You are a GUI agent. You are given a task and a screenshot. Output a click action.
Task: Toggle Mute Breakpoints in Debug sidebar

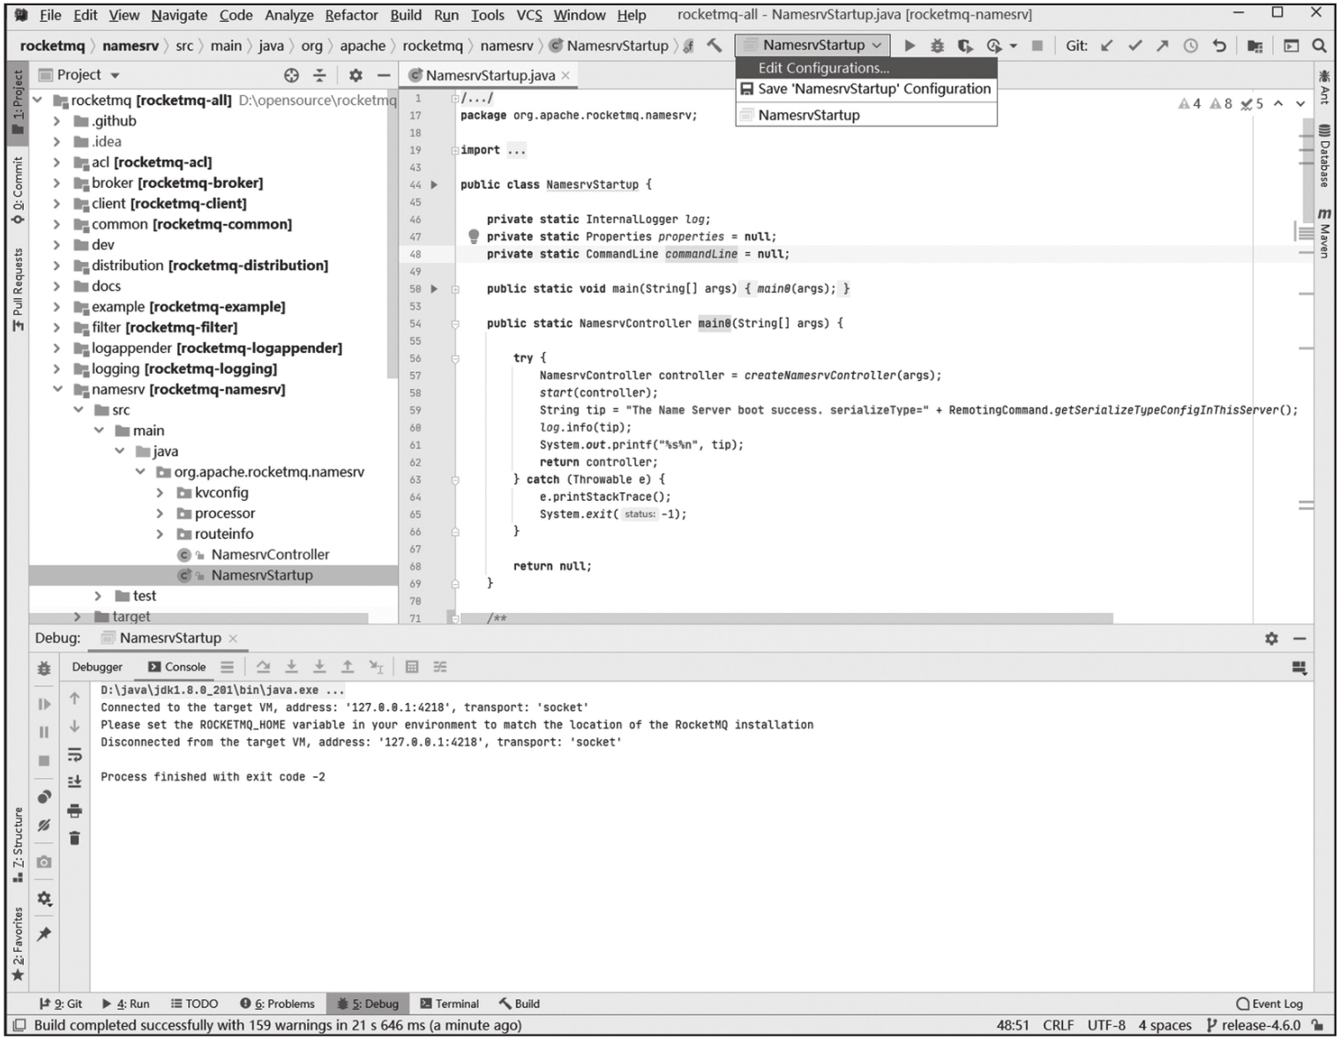pyautogui.click(x=44, y=826)
